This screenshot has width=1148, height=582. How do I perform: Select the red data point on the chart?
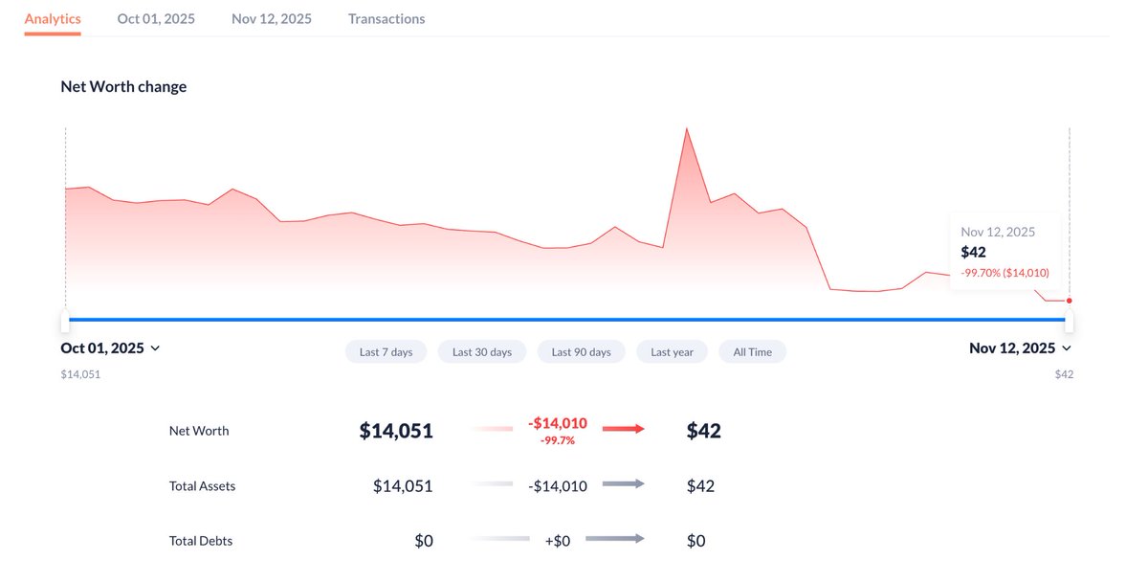(x=1069, y=300)
